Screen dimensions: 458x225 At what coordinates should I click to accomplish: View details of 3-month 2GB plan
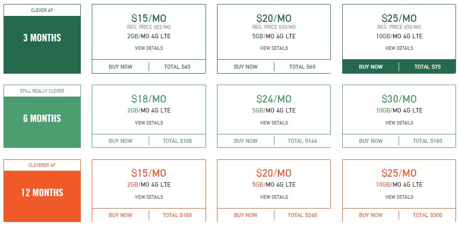(149, 48)
